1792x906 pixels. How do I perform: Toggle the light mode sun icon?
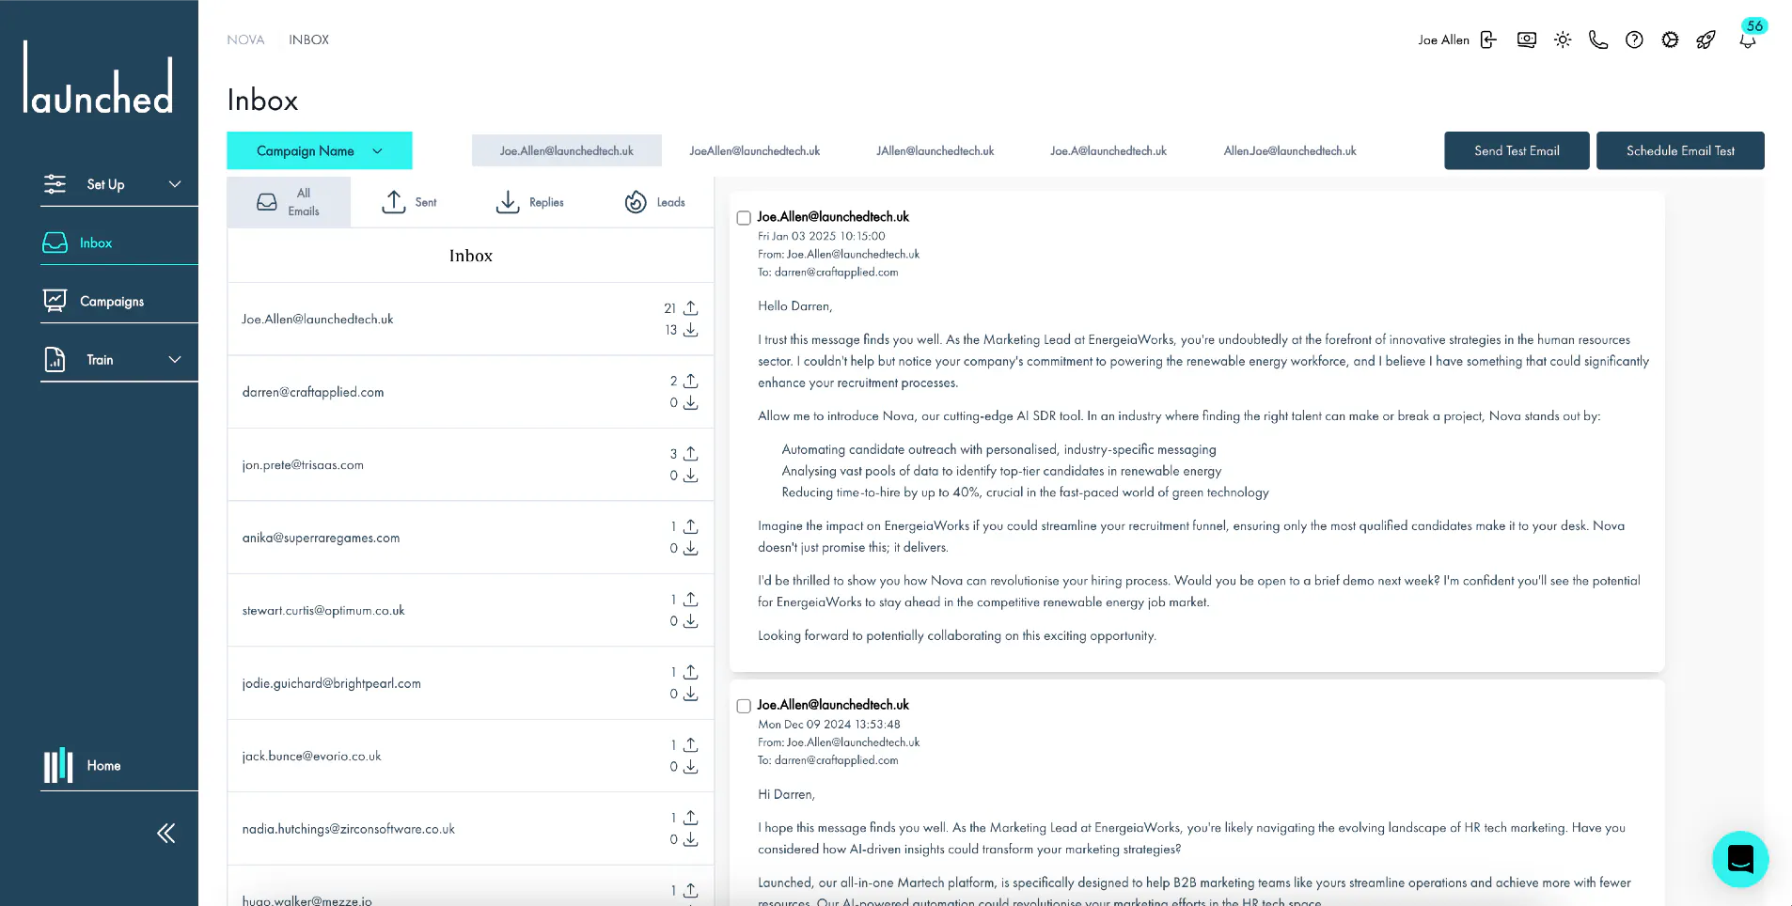pos(1563,39)
